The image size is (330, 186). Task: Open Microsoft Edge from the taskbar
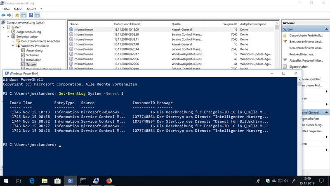(32, 181)
